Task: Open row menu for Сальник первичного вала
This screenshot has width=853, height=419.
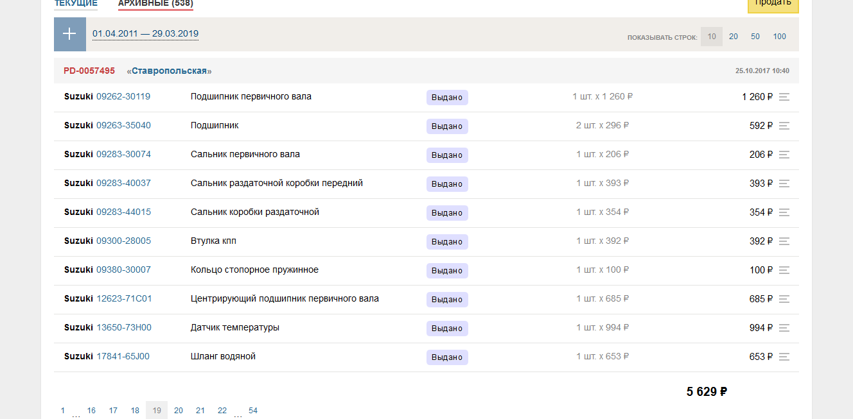Action: pos(784,155)
